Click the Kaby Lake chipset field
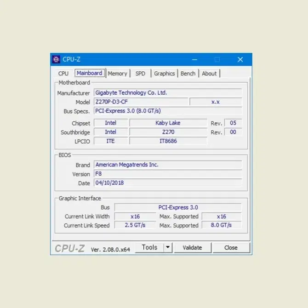Screen dimensions: 308x308 [x=168, y=123]
